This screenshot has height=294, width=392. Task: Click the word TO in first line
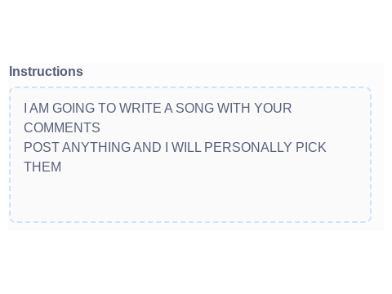[x=107, y=108]
